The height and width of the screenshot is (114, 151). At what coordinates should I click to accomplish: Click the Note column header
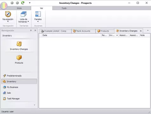[x=145, y=35]
